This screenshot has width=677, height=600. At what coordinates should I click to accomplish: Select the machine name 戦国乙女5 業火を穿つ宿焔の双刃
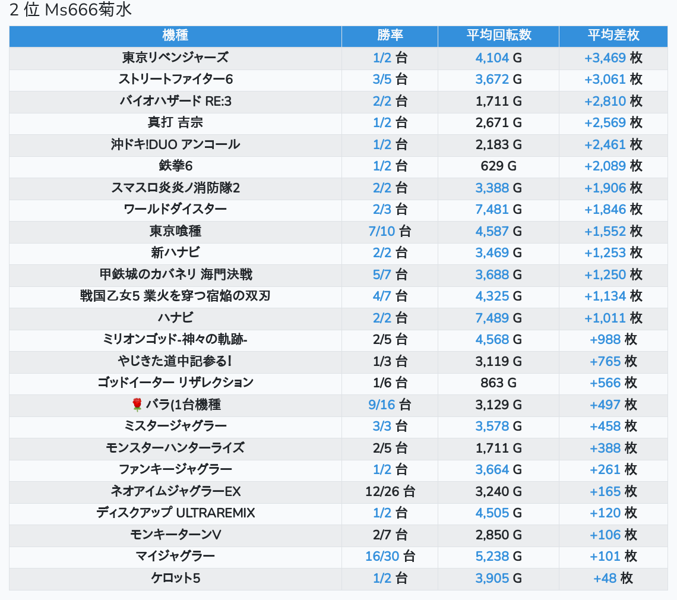(x=175, y=296)
